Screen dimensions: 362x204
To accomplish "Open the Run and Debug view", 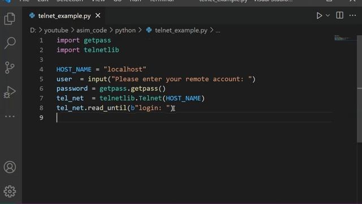I will pos(10,92).
